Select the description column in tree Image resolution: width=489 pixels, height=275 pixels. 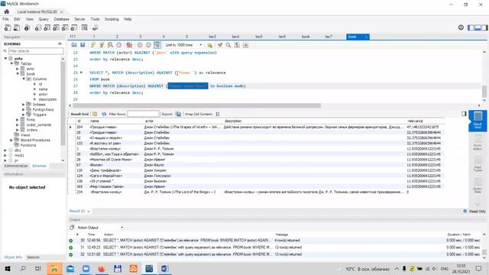coord(47,99)
